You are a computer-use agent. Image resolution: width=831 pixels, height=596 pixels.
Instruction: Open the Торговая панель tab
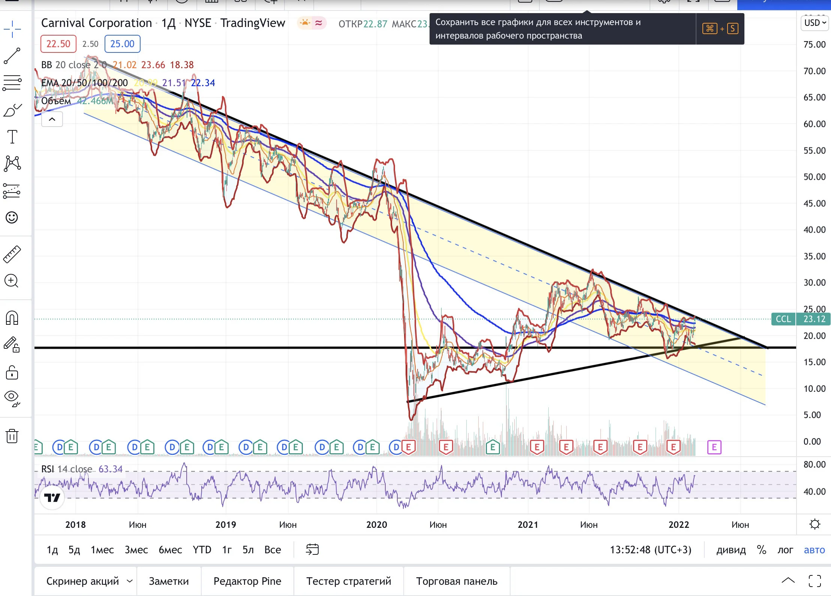(x=457, y=581)
